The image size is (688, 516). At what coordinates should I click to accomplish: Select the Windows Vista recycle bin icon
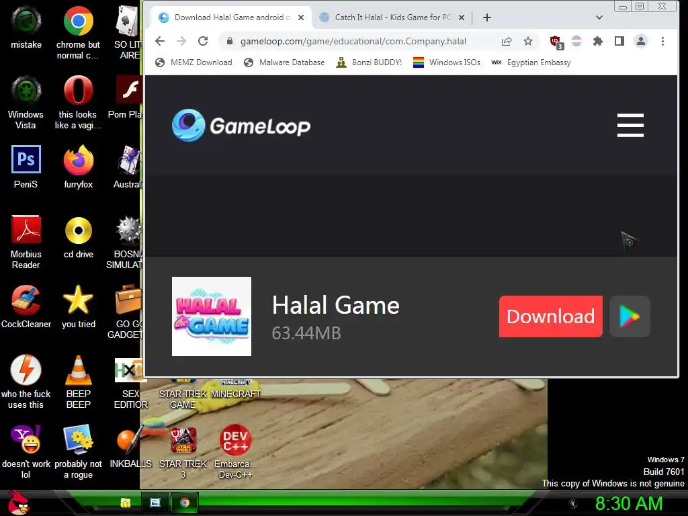pos(26,102)
